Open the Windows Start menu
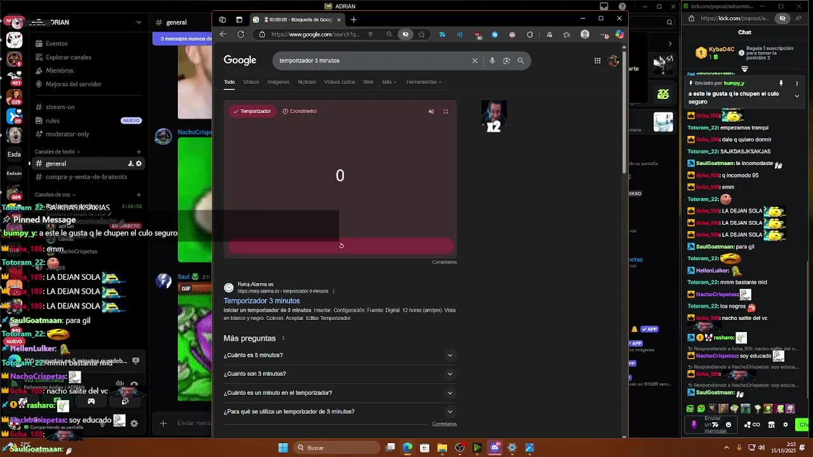This screenshot has height=457, width=813. click(x=283, y=448)
